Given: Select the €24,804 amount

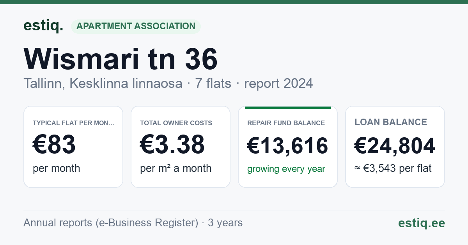Looking at the screenshot, I should [395, 146].
